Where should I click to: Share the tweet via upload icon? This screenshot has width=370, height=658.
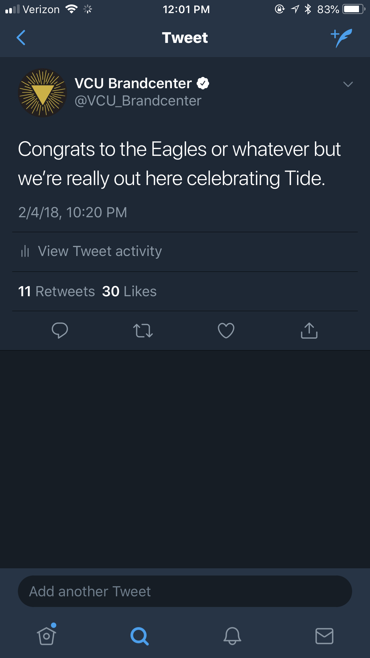click(309, 330)
